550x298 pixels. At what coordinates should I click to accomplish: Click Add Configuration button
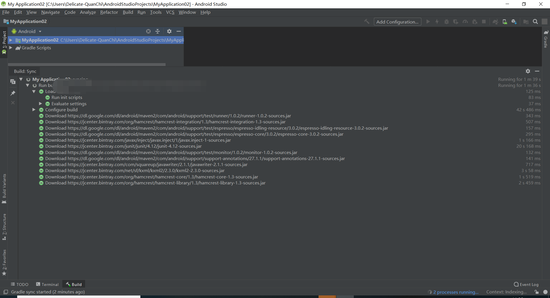point(397,22)
